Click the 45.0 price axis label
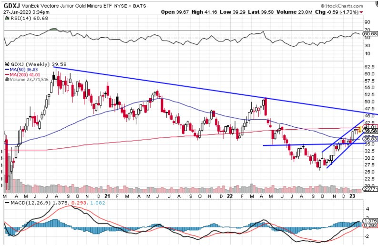The image size is (378, 246). [369, 116]
